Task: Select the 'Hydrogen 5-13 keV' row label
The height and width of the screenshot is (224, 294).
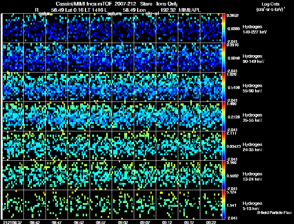Action: click(x=252, y=206)
